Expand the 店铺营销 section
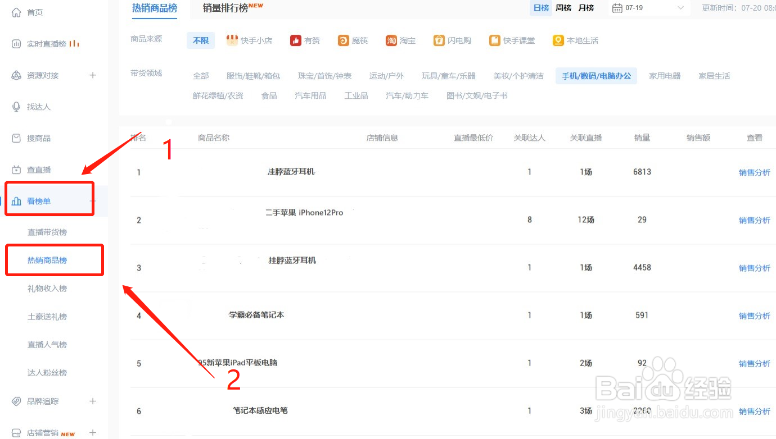776x439 pixels. point(93,432)
